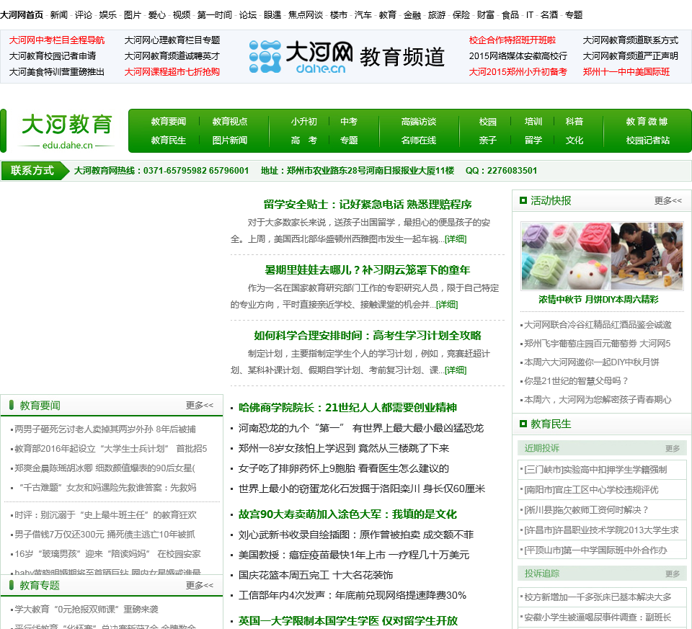Open 校企合作特招班开班啦 link
The height and width of the screenshot is (629, 692).
pyautogui.click(x=513, y=40)
